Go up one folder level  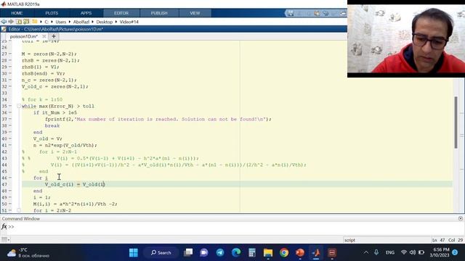(x=19, y=22)
